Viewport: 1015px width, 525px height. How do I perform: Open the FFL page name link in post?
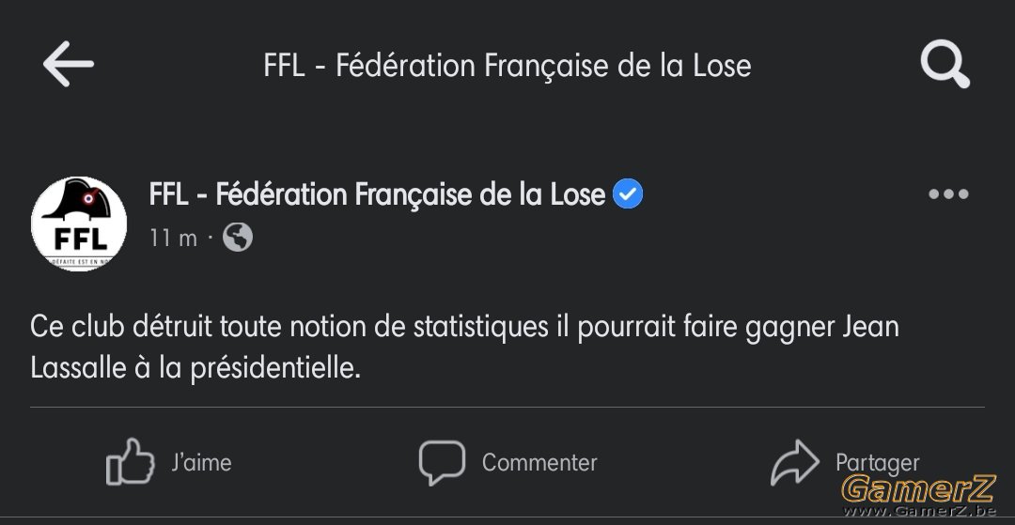[378, 194]
